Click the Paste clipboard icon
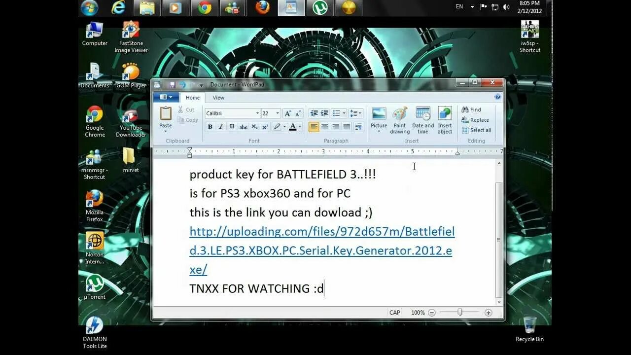 coord(166,113)
